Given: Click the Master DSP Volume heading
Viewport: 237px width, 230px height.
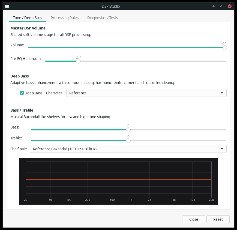Looking at the screenshot, I should pos(28,28).
